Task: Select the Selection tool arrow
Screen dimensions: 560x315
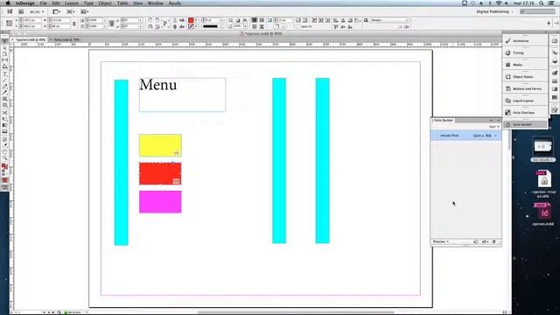Action: (4, 41)
